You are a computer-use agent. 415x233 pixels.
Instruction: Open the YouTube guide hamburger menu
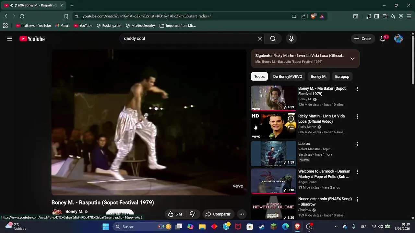tap(10, 39)
